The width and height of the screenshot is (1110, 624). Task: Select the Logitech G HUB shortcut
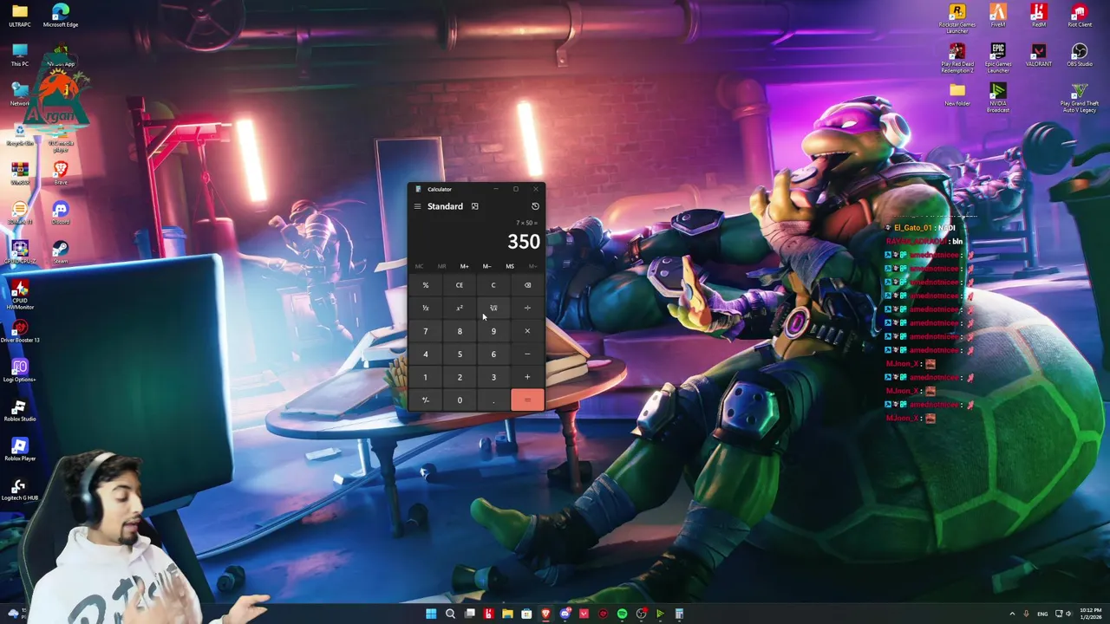coord(19,490)
